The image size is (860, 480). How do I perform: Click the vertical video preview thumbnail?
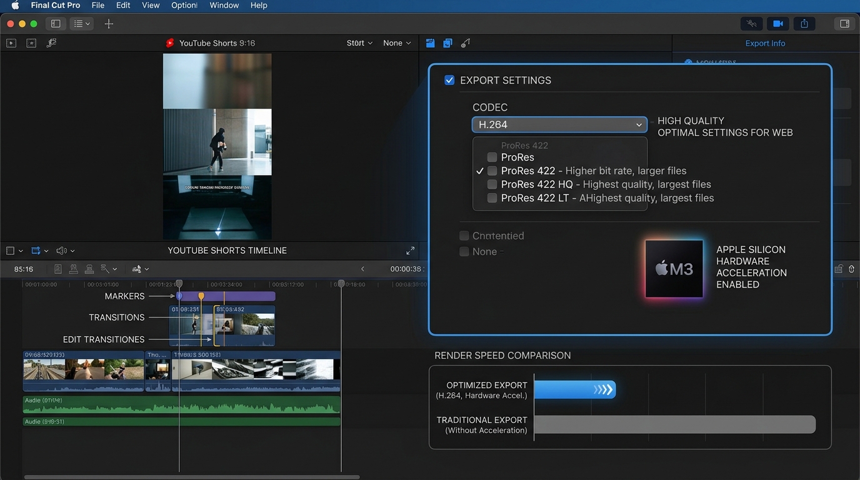(x=217, y=146)
